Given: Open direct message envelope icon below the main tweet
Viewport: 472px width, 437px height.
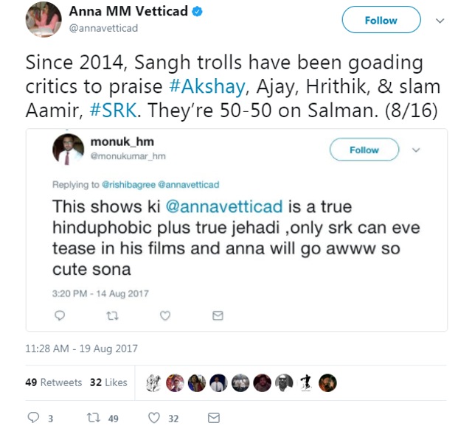Looking at the screenshot, I should [214, 418].
